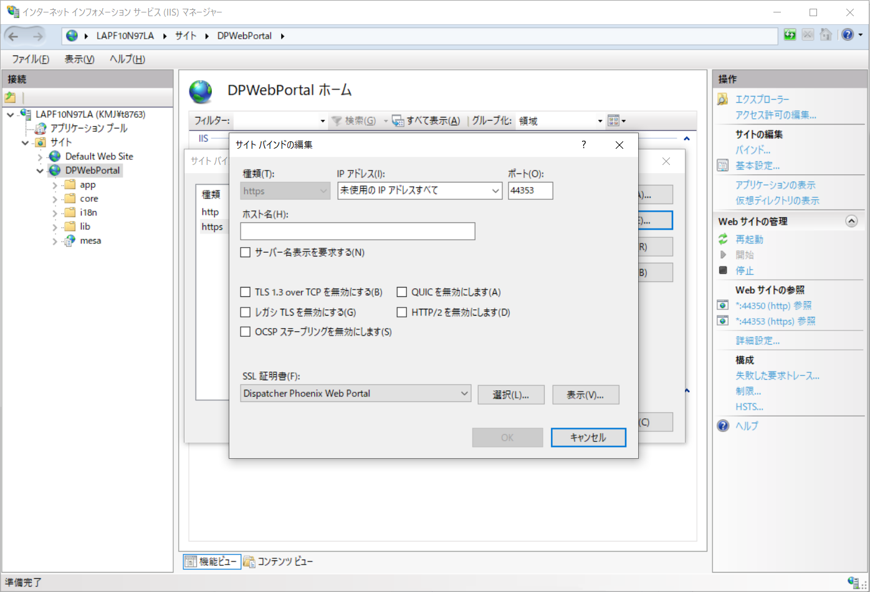Check OCSP ステープリングを無効にします
Viewport: 870px width, 592px height.
[x=246, y=332]
